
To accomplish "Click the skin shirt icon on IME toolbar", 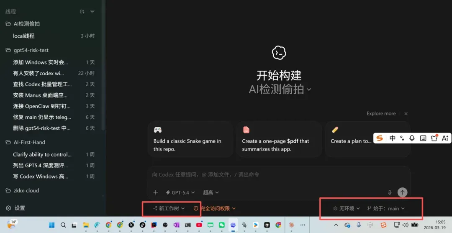I will tap(434, 138).
